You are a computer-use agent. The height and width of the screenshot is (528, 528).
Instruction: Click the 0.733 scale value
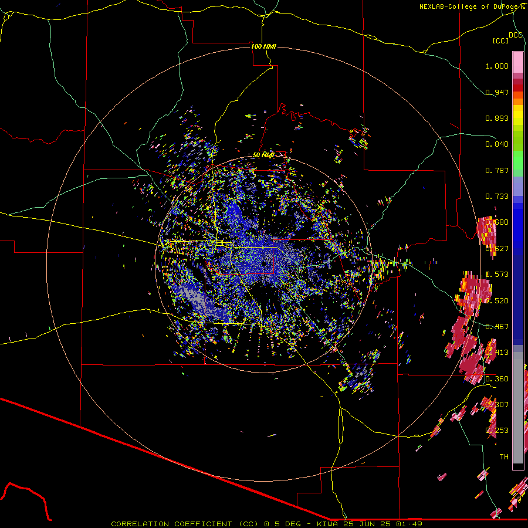497,197
